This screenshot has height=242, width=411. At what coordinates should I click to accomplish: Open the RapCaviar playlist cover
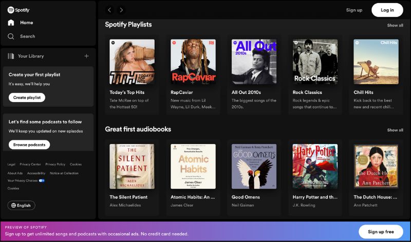[x=193, y=62]
